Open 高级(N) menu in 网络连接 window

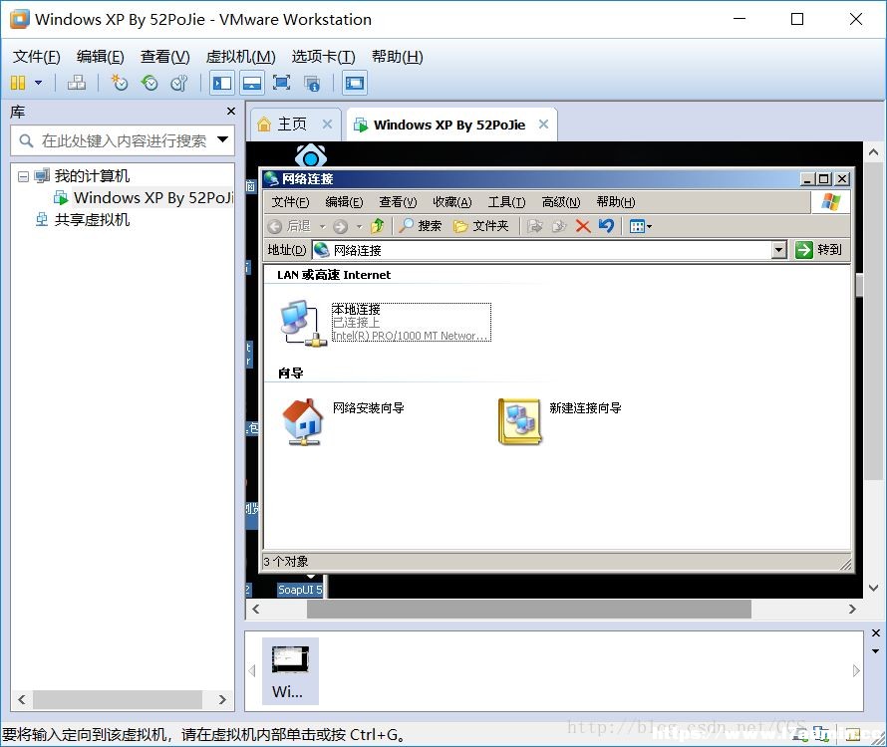coord(560,202)
